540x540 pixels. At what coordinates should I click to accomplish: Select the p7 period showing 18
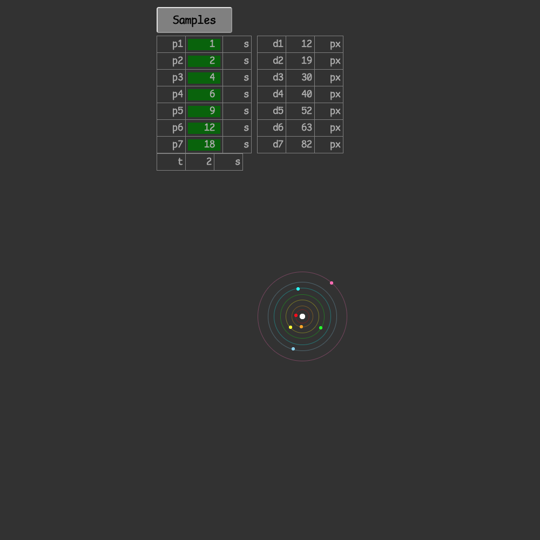point(204,144)
